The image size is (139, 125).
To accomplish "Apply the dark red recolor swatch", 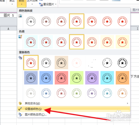I will (x=61, y=78).
